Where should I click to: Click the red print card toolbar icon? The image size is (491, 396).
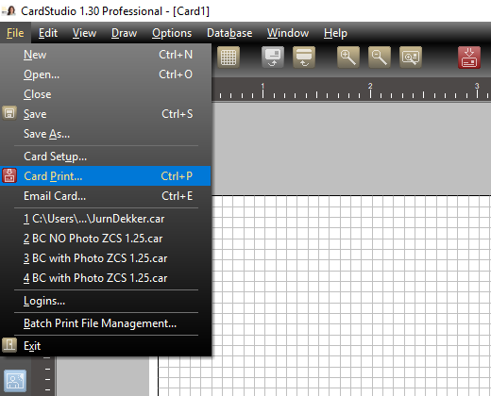pos(469,58)
